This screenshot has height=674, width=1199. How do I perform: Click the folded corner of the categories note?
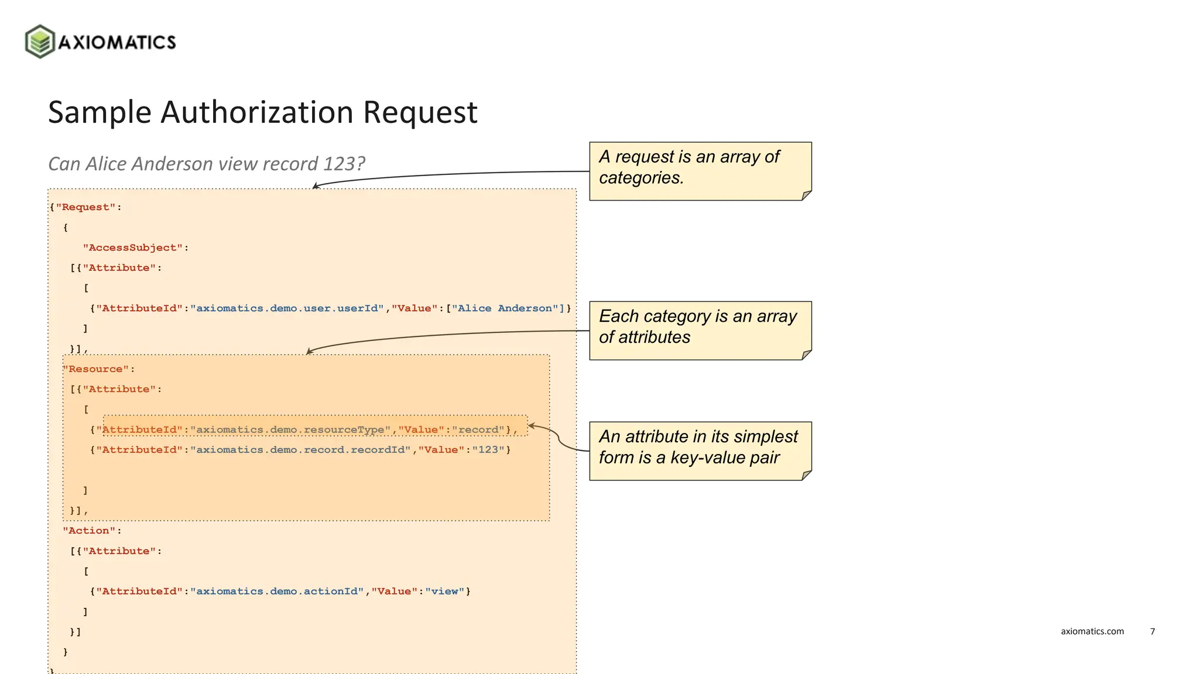coord(806,195)
